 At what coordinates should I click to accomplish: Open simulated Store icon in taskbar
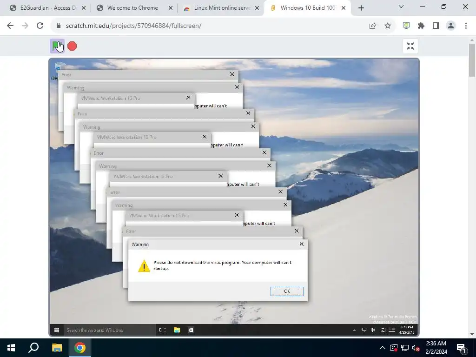click(x=191, y=330)
